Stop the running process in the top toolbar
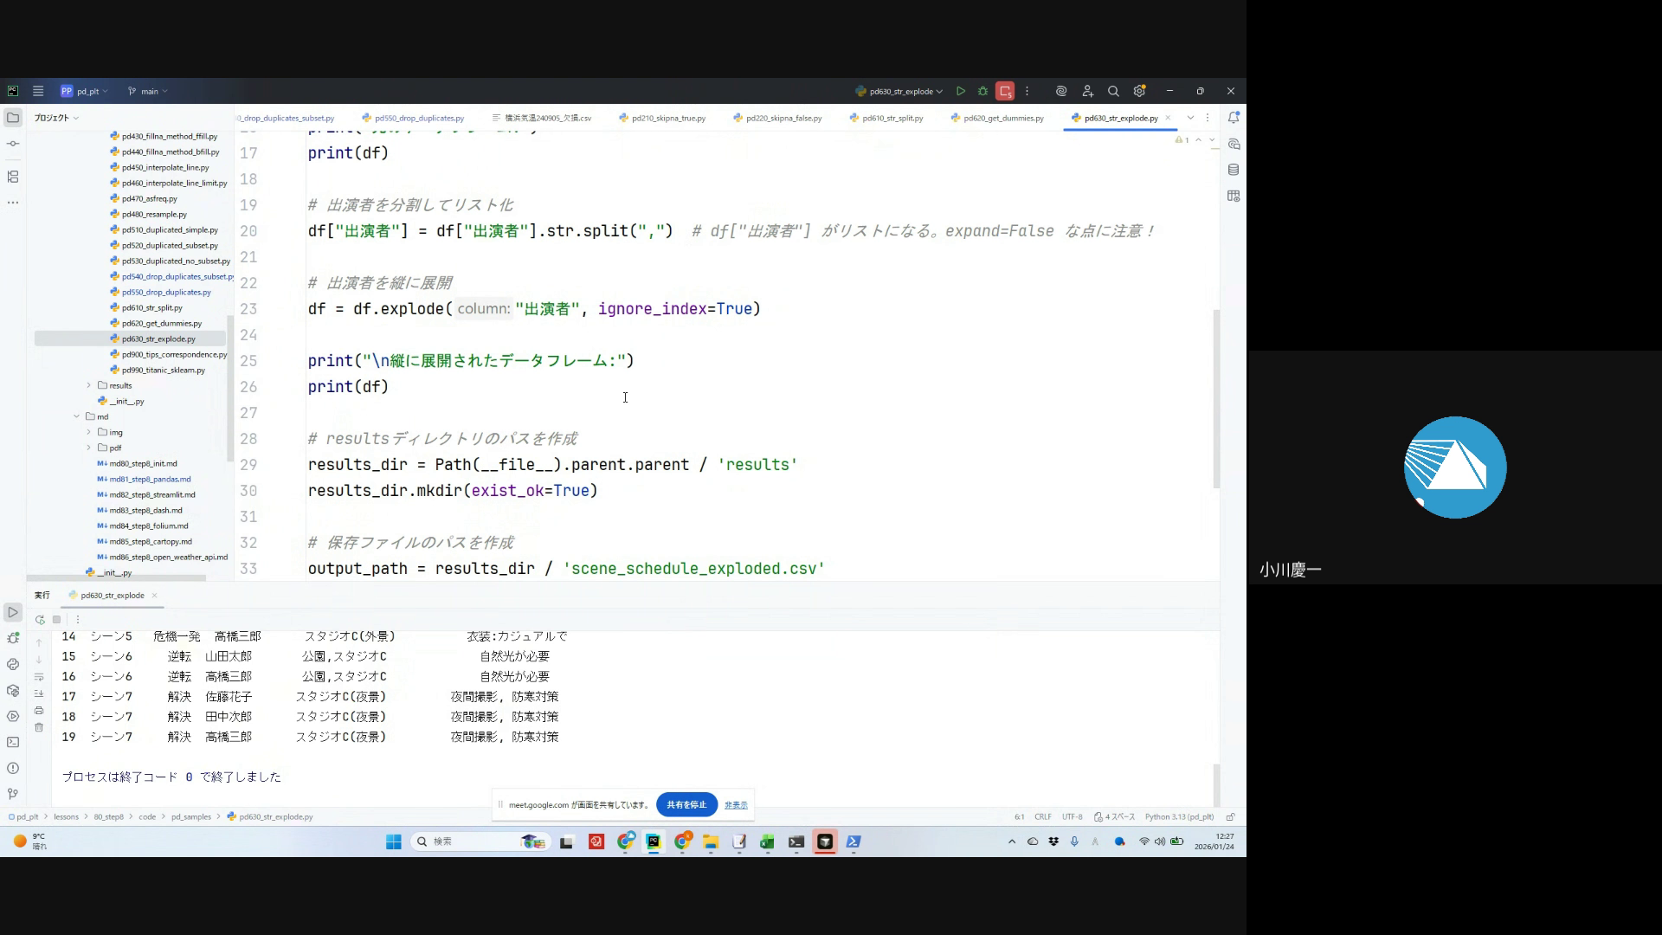1662x935 pixels. 1005,91
